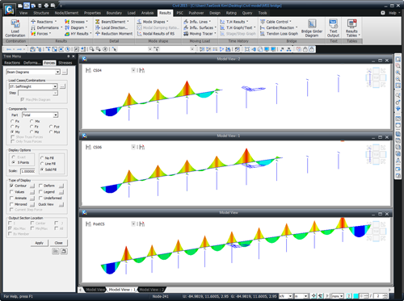Click the top icon of right vertical toolbar
The image size is (404, 301).
[398, 59]
